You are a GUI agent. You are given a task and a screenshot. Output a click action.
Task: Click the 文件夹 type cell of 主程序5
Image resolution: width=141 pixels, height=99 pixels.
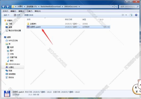point(85,24)
